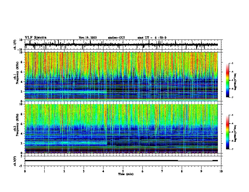Image resolution: width=249 pixels, height=192 pixels.
Task: Select the "Time (min)" x-axis label
Action: (126, 174)
